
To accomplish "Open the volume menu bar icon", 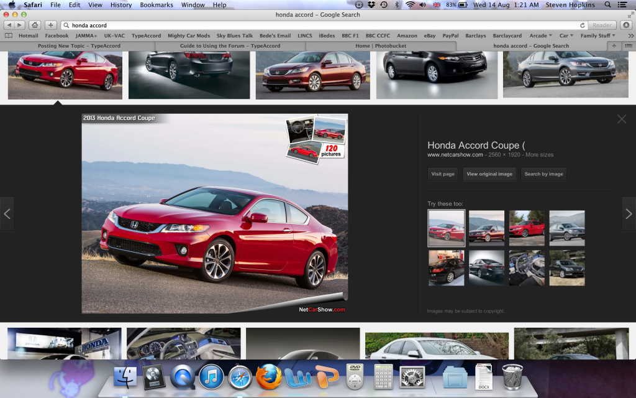I will (x=422, y=5).
